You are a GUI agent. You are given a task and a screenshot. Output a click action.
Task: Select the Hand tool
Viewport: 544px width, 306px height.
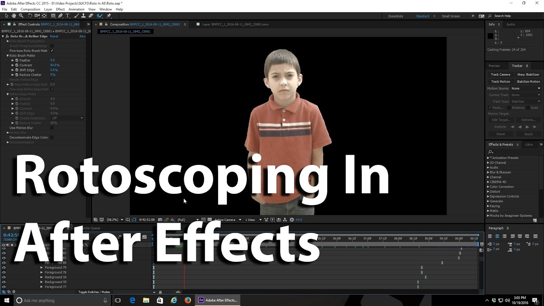tap(14, 16)
